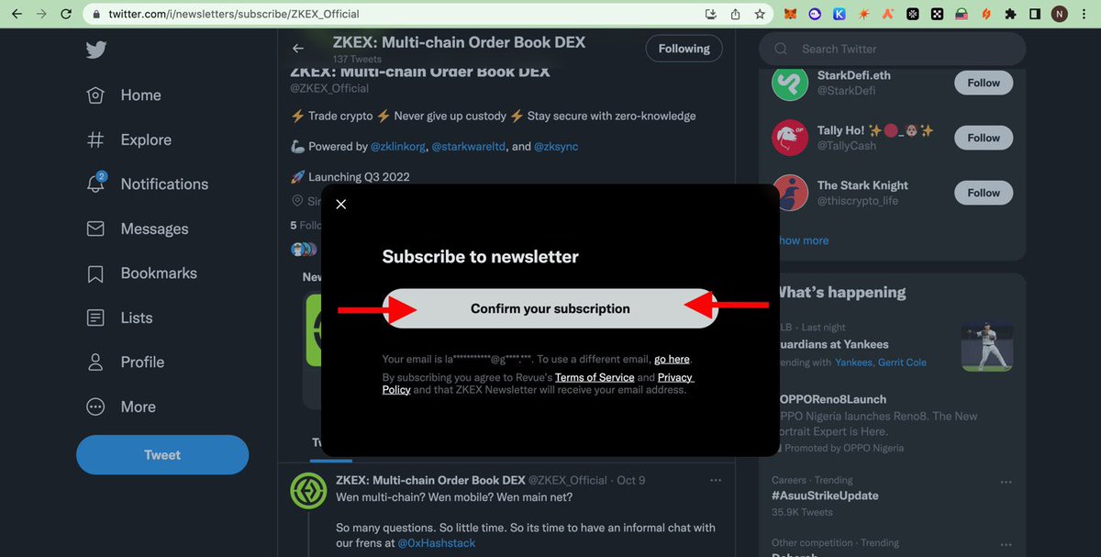Open ZKEX avatar beside the Oct 9 tweet

pyautogui.click(x=308, y=490)
